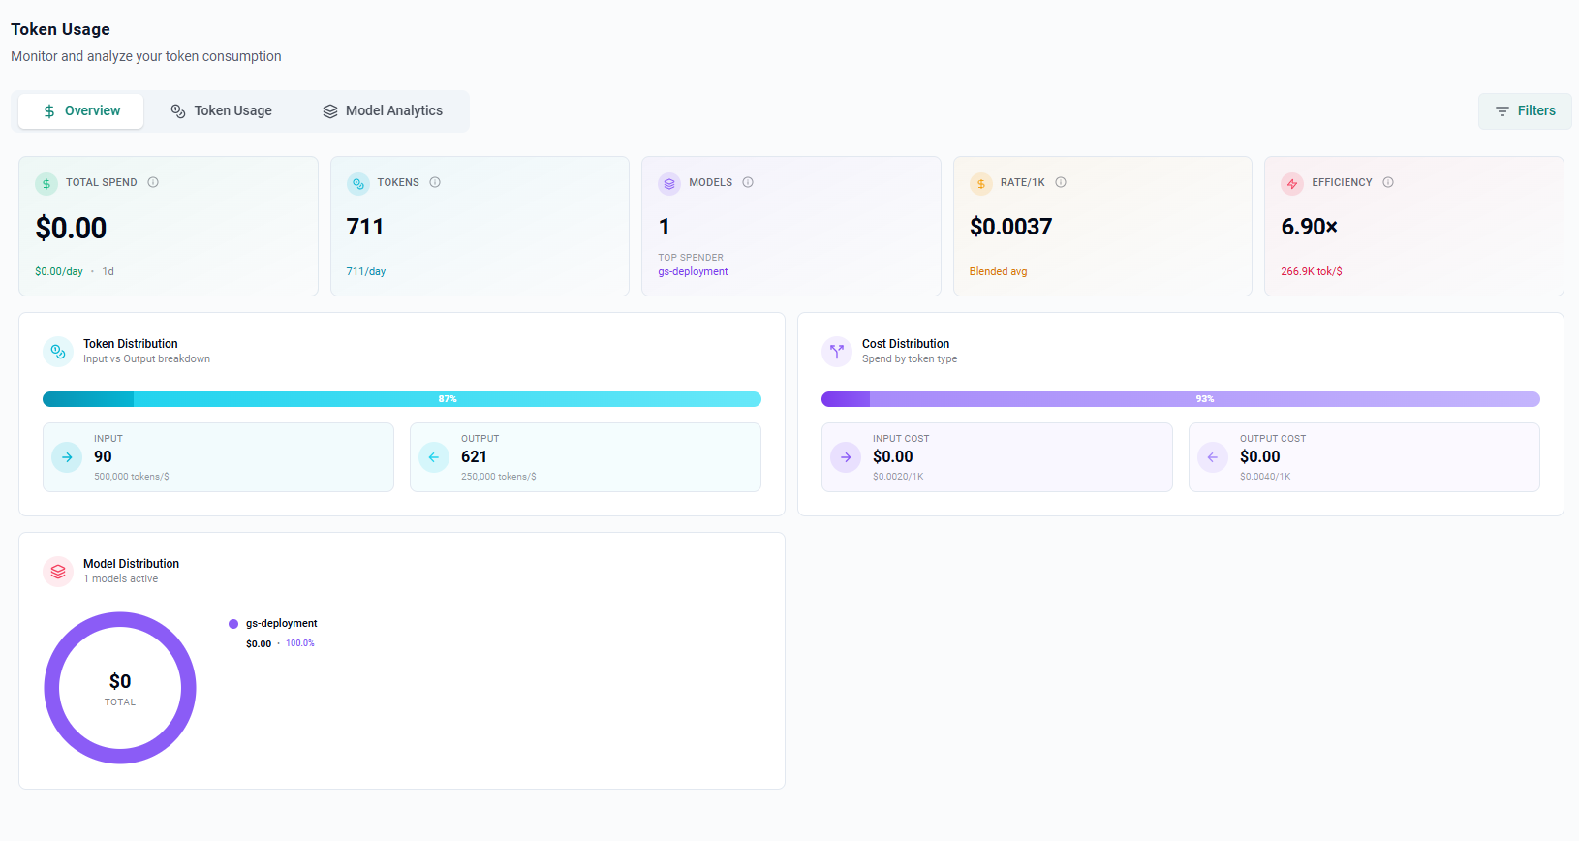Click the info icon next to Models
Screen dimensions: 1579x841
pos(748,182)
